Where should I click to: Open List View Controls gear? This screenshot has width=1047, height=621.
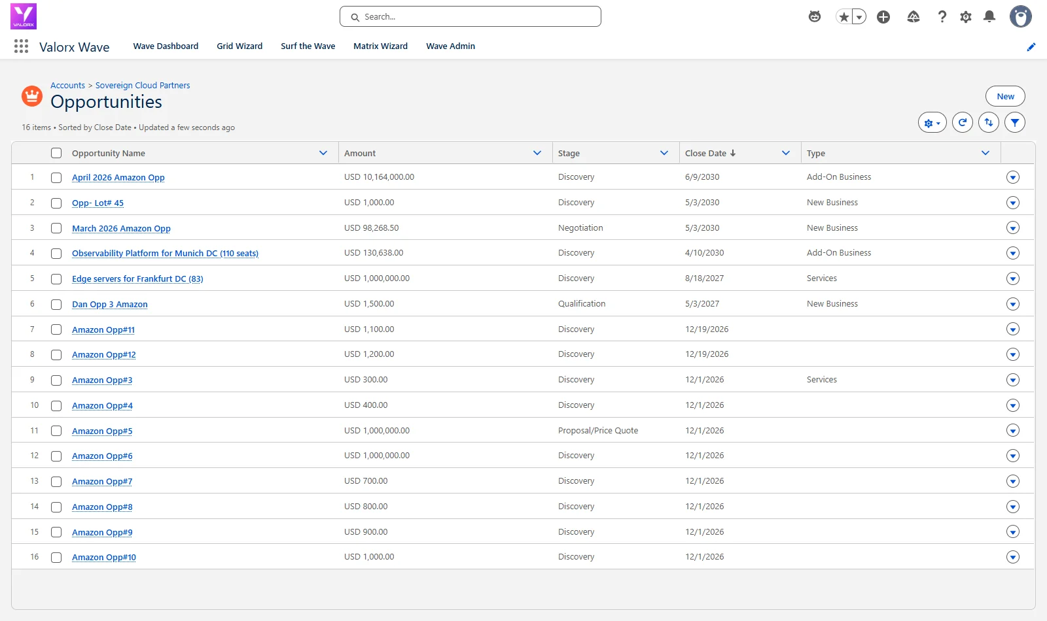point(932,122)
